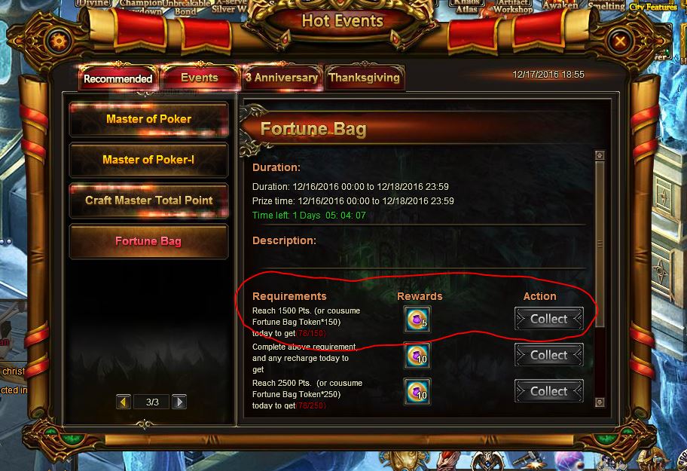687x471 pixels.
Task: Click the 2500 Pts reward bag icon
Action: [417, 392]
